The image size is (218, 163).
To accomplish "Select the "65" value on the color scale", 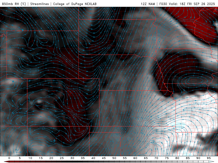I will (x=146, y=158).
